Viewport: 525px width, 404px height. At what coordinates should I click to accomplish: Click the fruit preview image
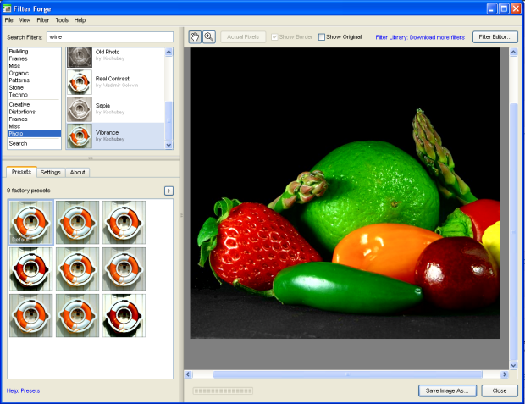[345, 193]
